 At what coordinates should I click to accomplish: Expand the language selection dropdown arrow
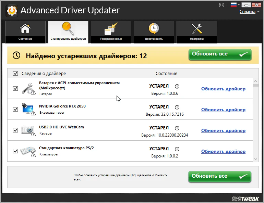[239, 5]
